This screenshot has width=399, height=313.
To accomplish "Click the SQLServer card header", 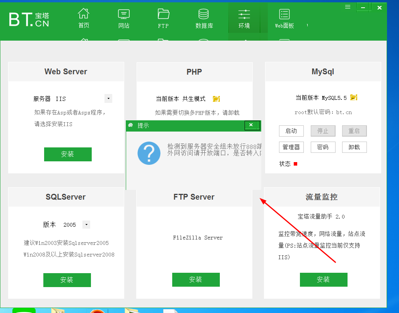I will click(66, 197).
